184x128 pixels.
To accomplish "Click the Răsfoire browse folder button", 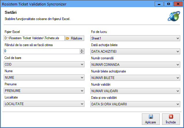I will (x=74, y=38).
